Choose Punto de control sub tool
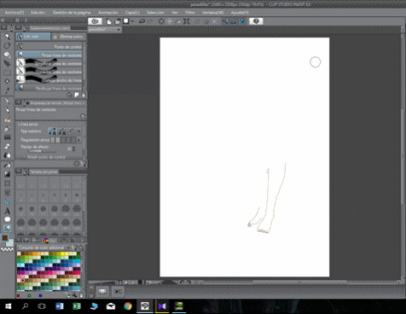 pyautogui.click(x=49, y=46)
